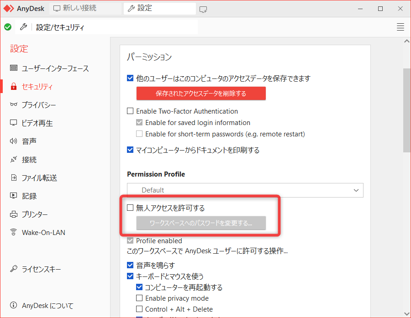The width and height of the screenshot is (411, 318).
Task: Enable 無人アクセスを許可する checkbox
Action: [x=130, y=208]
